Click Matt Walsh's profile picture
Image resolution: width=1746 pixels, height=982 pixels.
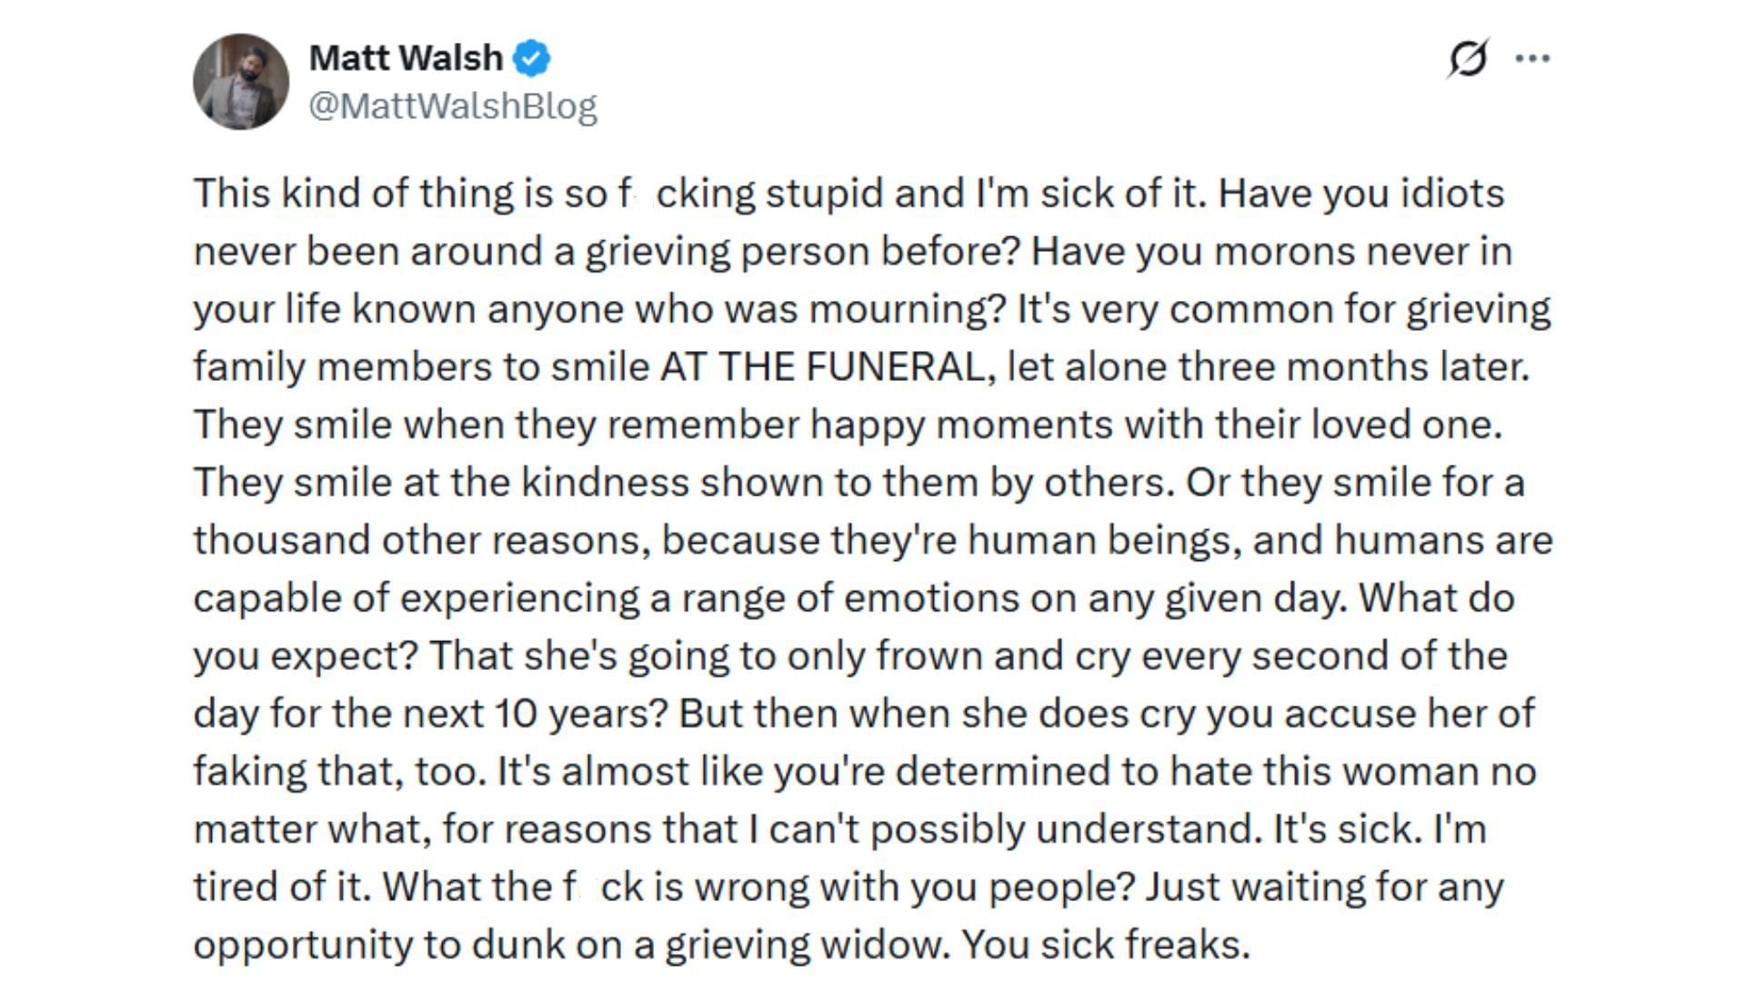click(x=240, y=75)
